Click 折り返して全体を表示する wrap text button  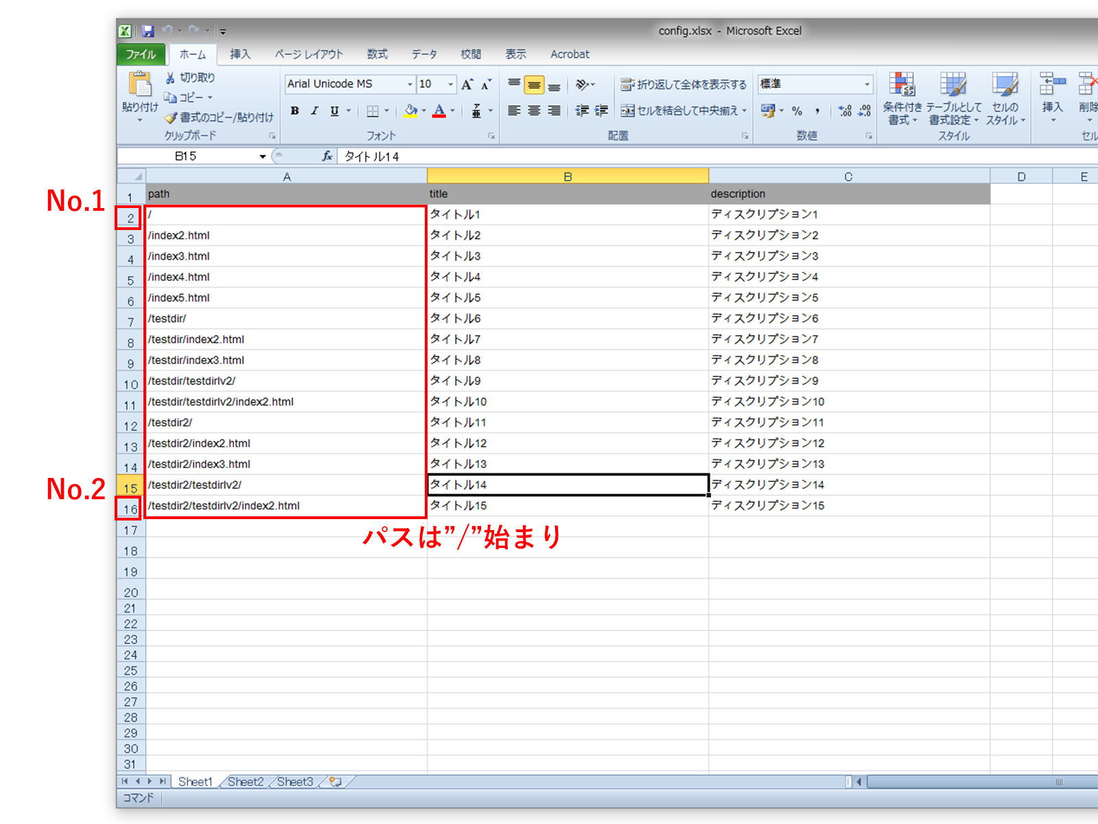point(684,84)
